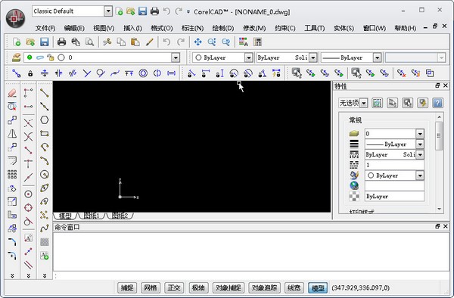The width and height of the screenshot is (454, 298).
Task: Expand the layer 0 selection dropdown
Action: pos(176,57)
